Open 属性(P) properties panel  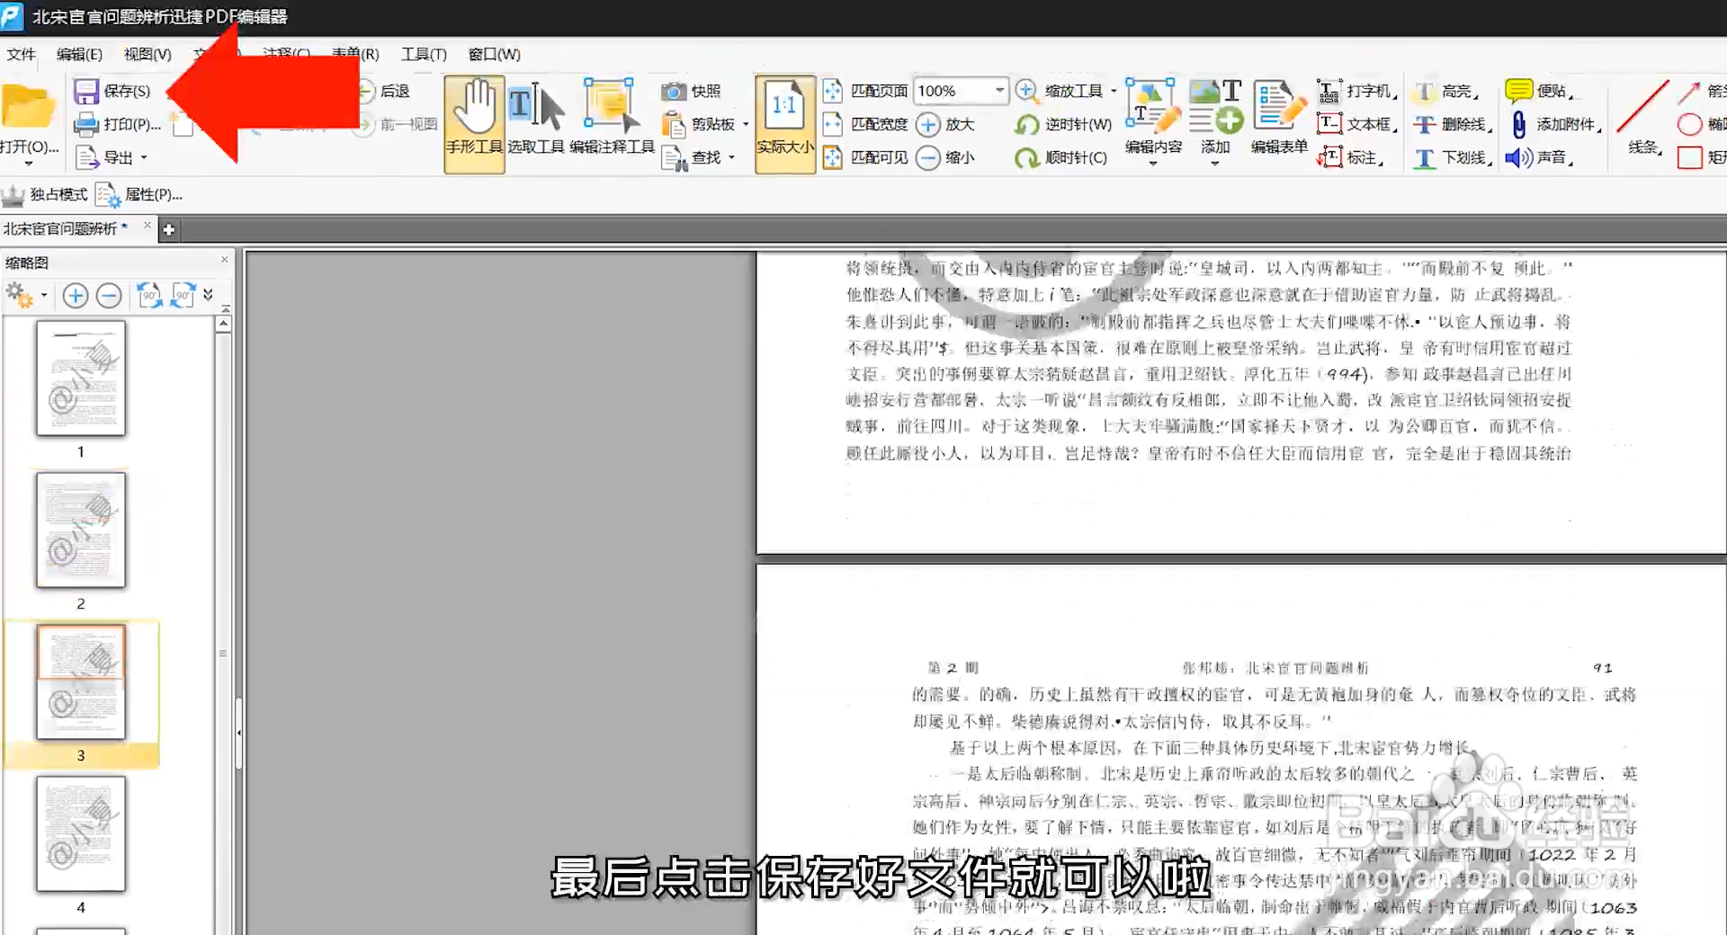[140, 194]
